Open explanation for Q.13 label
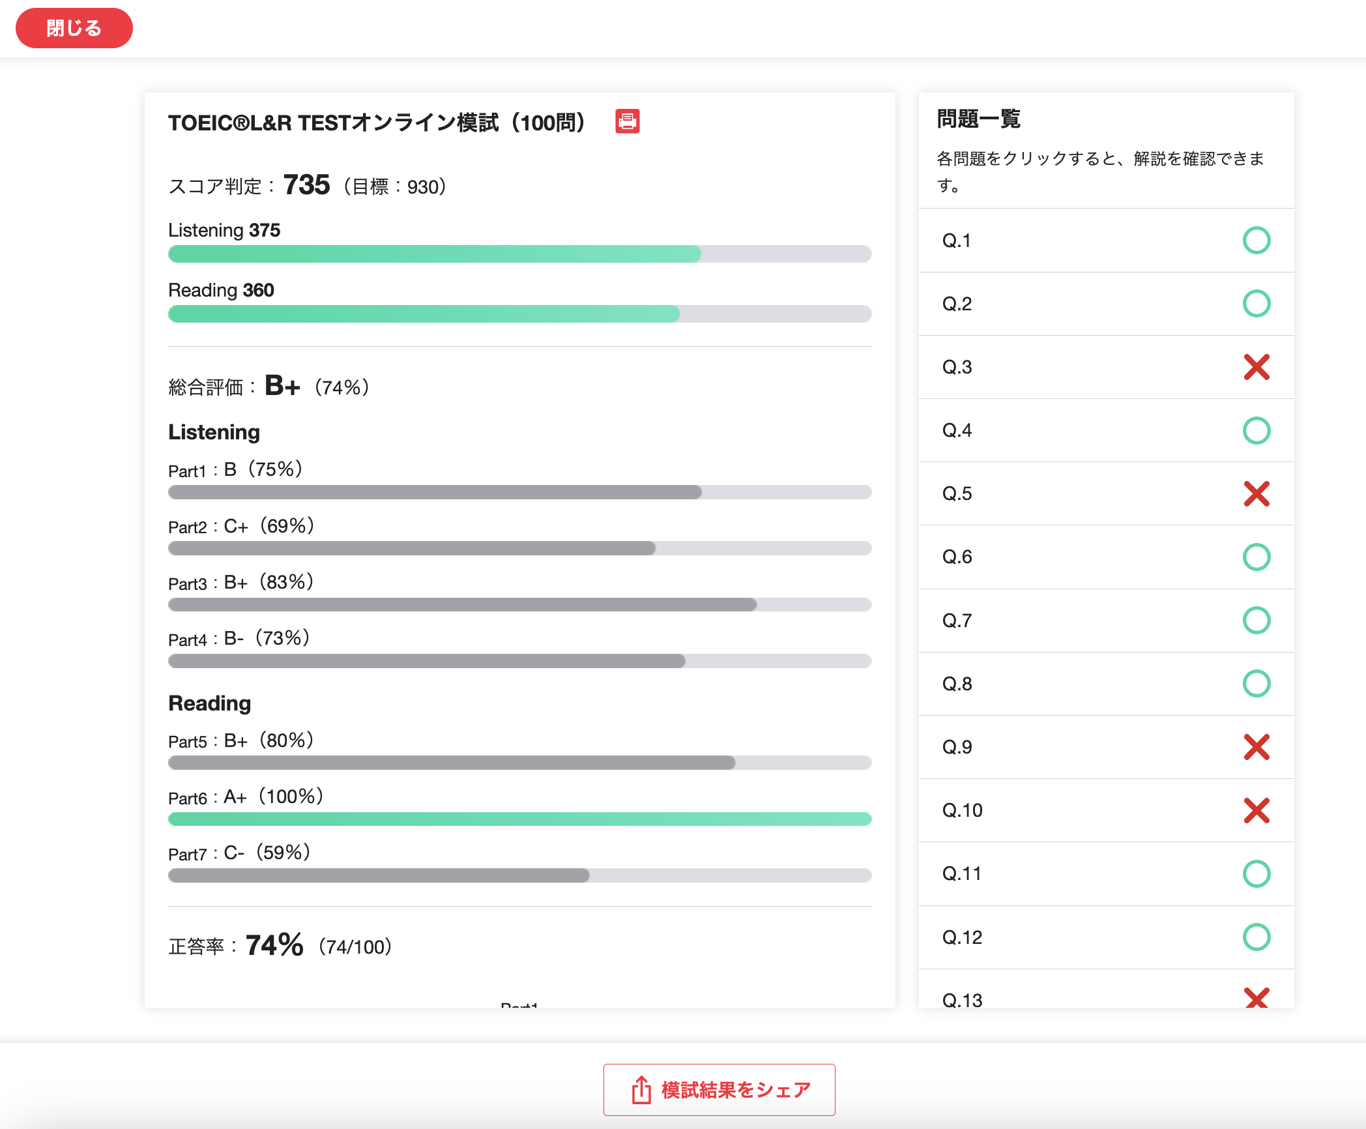1366x1129 pixels. point(962,999)
